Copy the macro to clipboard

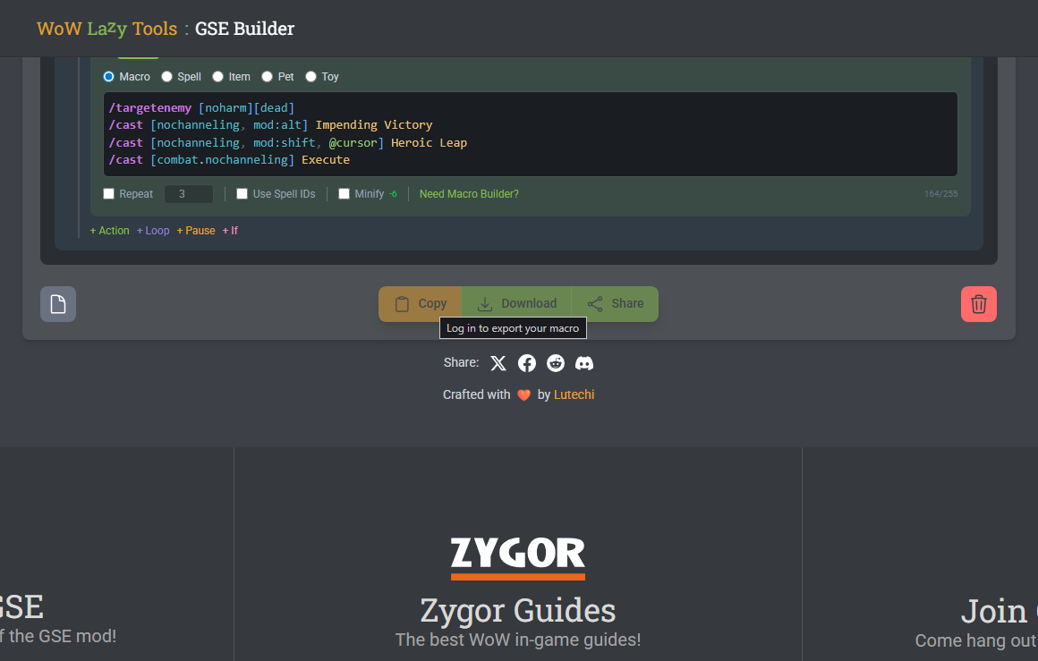pos(421,304)
